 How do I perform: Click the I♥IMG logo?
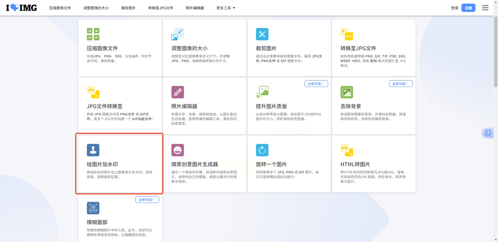click(x=21, y=8)
